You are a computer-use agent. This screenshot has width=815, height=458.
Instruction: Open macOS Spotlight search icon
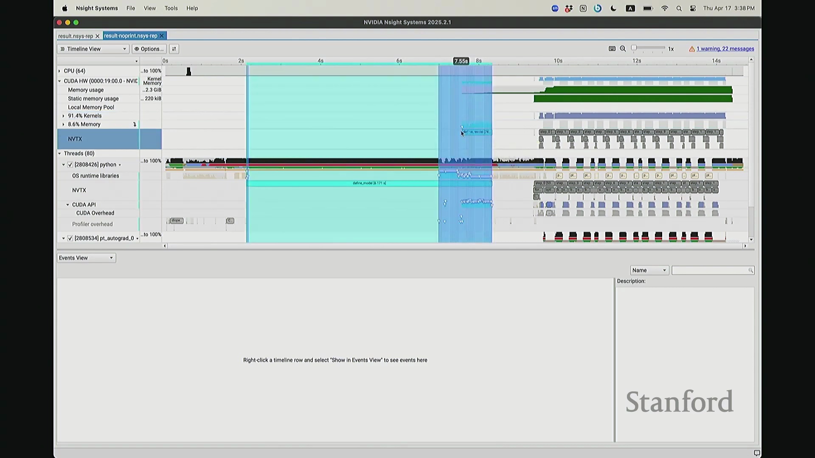(679, 8)
